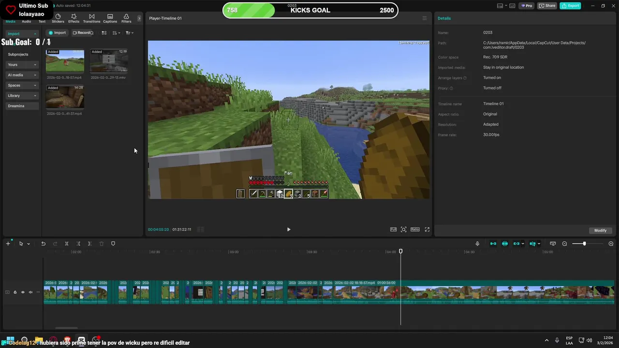Click the plus icon in the timeline toolbar

[x=8, y=244]
